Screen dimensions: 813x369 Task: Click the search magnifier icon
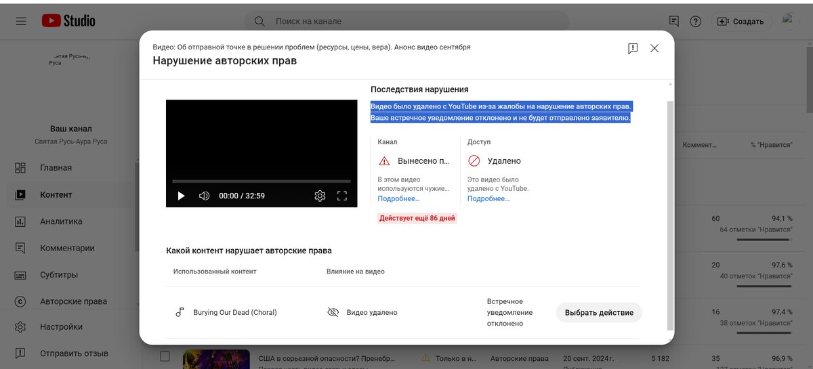tap(259, 22)
